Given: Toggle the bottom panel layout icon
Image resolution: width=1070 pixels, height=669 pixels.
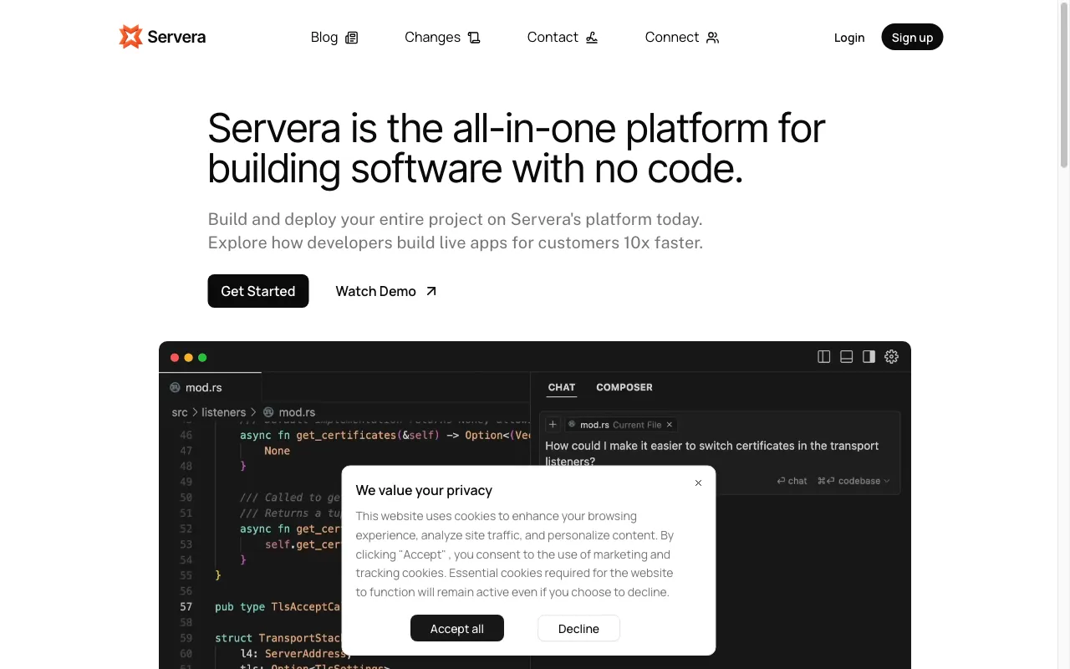Looking at the screenshot, I should click(x=847, y=357).
